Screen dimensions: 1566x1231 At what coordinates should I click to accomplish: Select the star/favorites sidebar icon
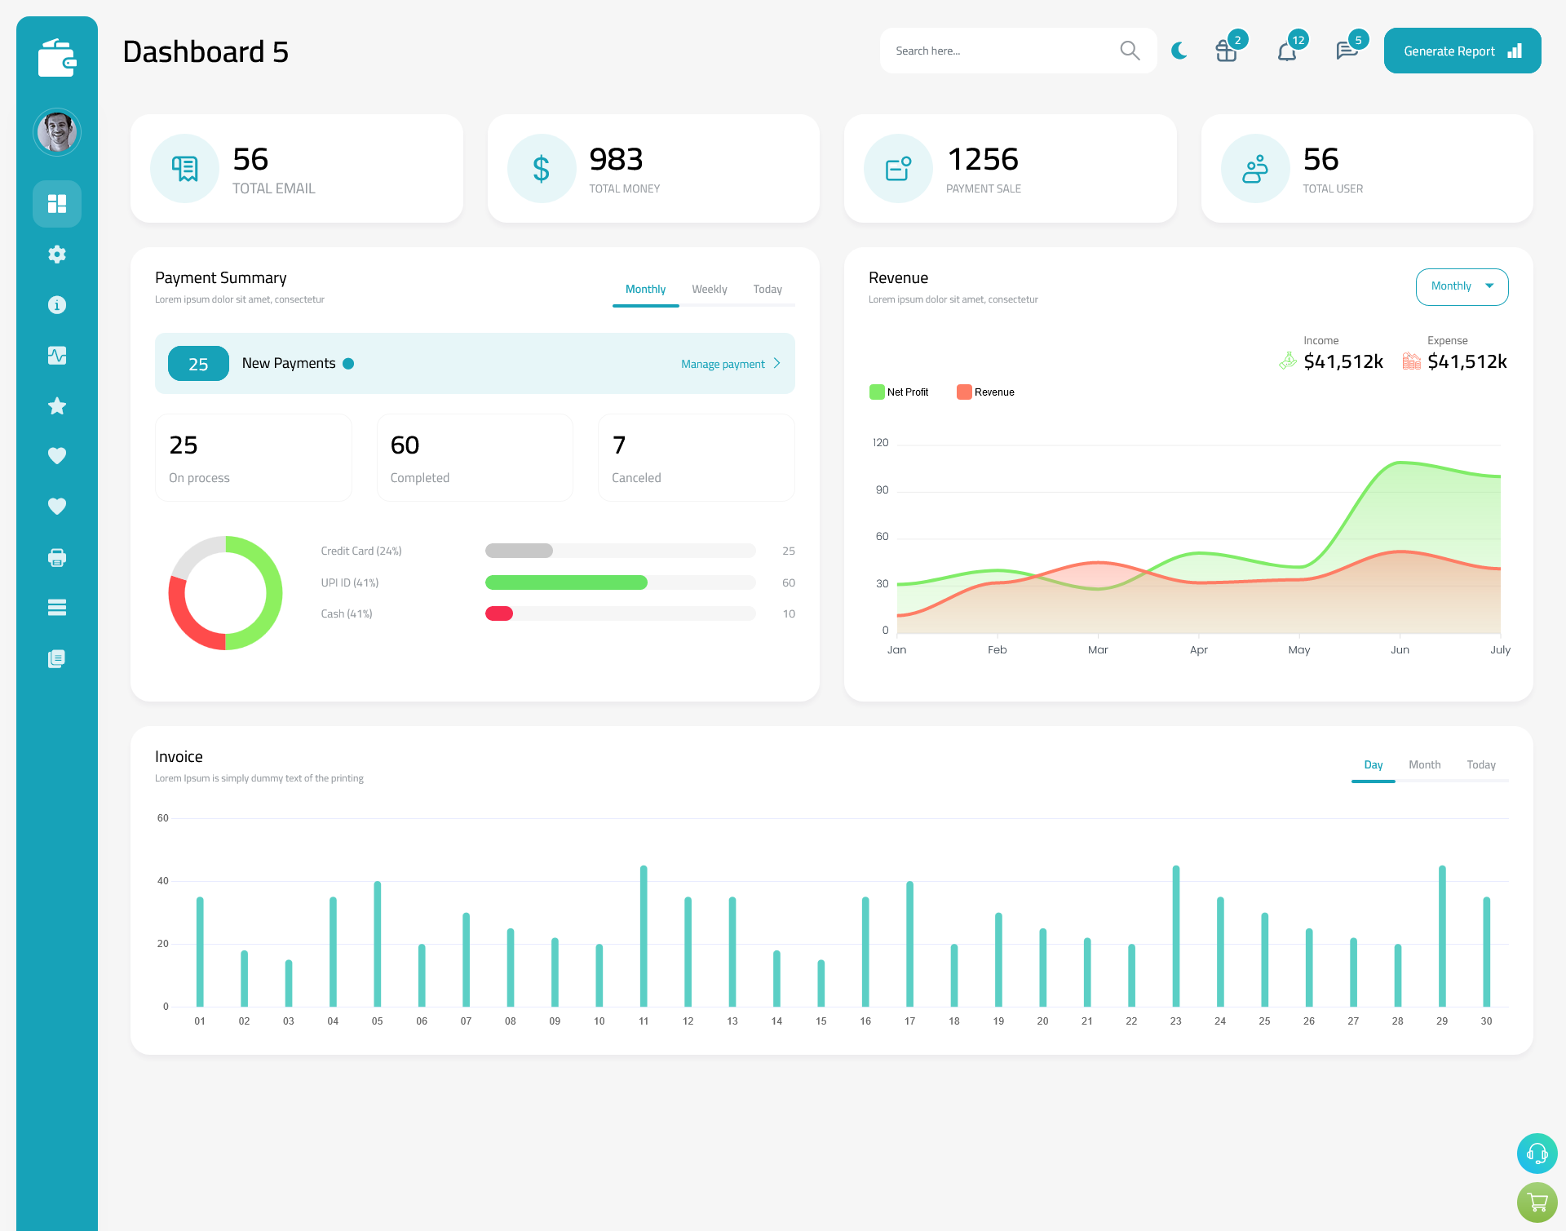coord(57,405)
